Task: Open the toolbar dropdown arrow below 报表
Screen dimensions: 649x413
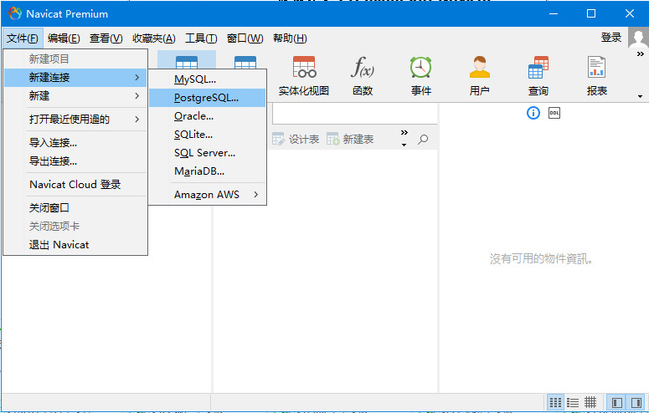Action: [641, 96]
